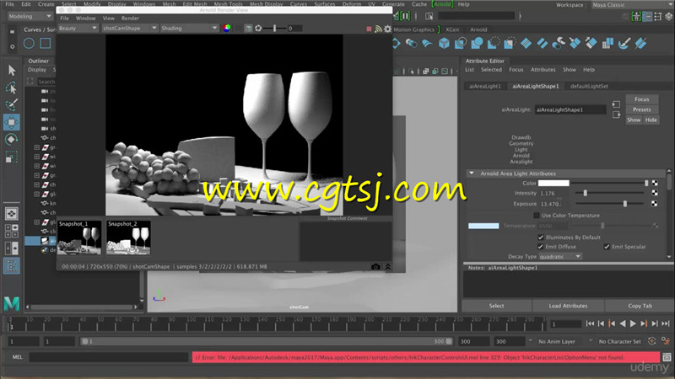
Task: Open the Maya Classic workspace dropdown
Action: 631,5
